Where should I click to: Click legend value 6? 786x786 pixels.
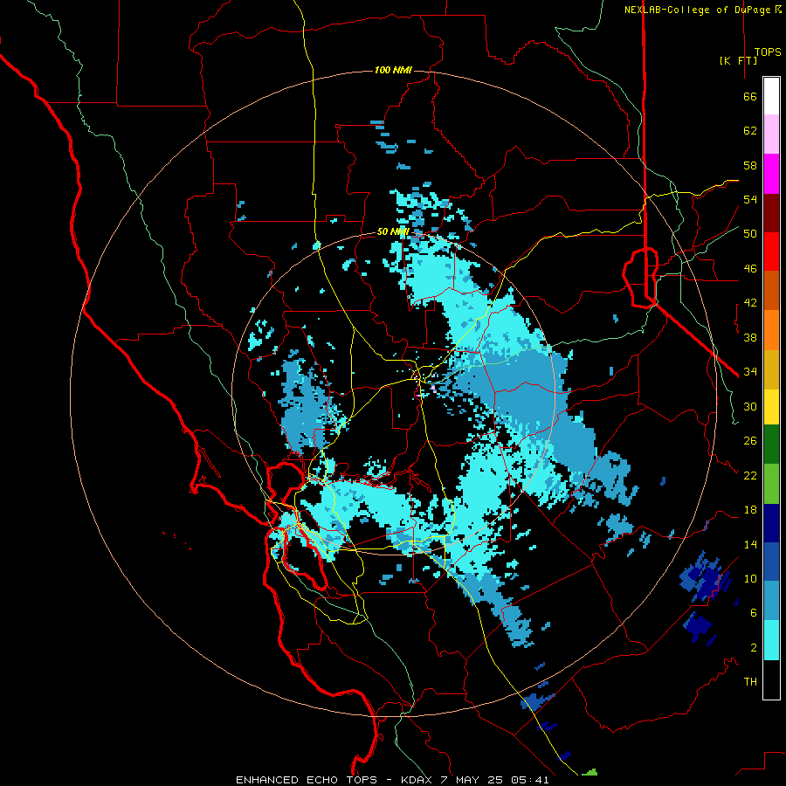coord(754,612)
